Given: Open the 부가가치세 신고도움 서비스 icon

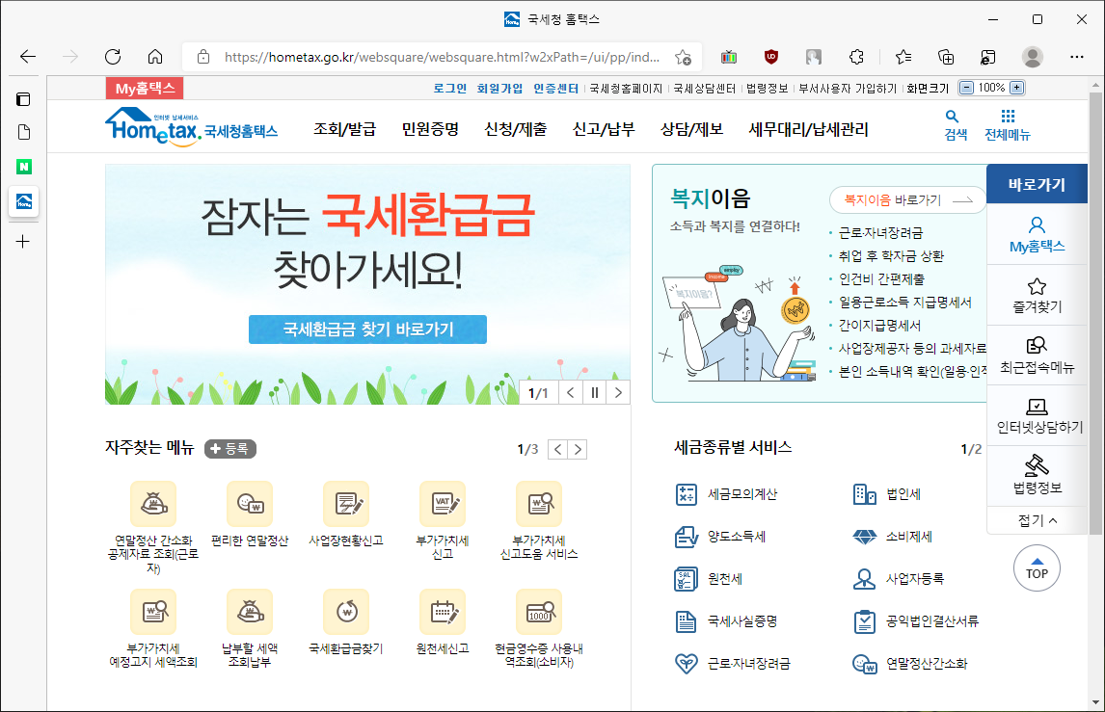Looking at the screenshot, I should [539, 504].
